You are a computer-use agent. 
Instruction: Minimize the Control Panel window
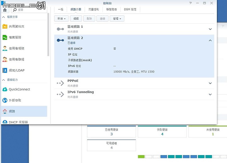click(x=197, y=3)
